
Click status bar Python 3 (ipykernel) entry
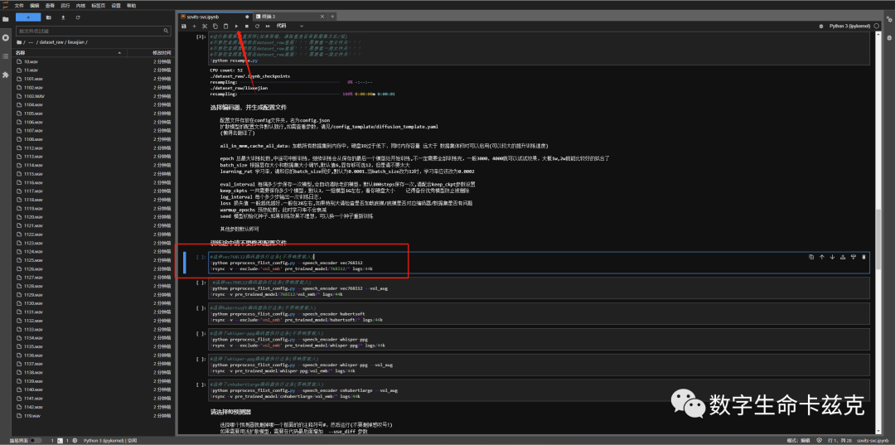109,441
